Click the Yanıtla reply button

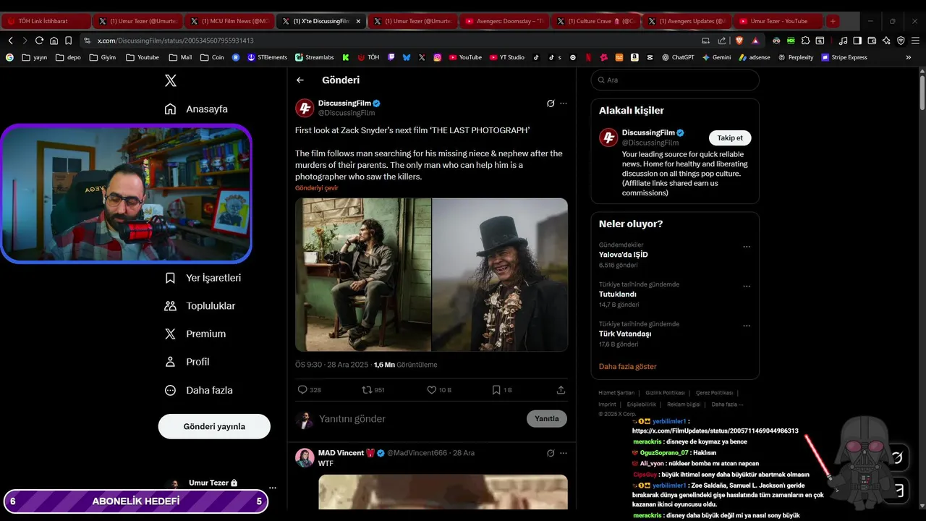(547, 418)
